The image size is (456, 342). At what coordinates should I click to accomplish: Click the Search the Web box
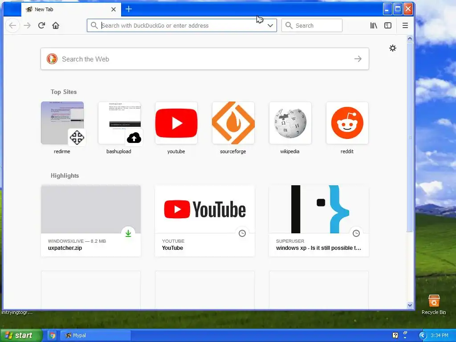[x=205, y=59]
